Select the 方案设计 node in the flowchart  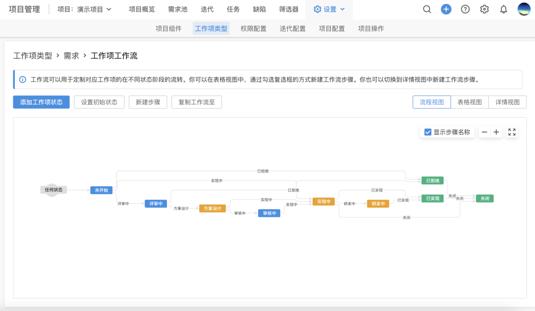point(213,209)
